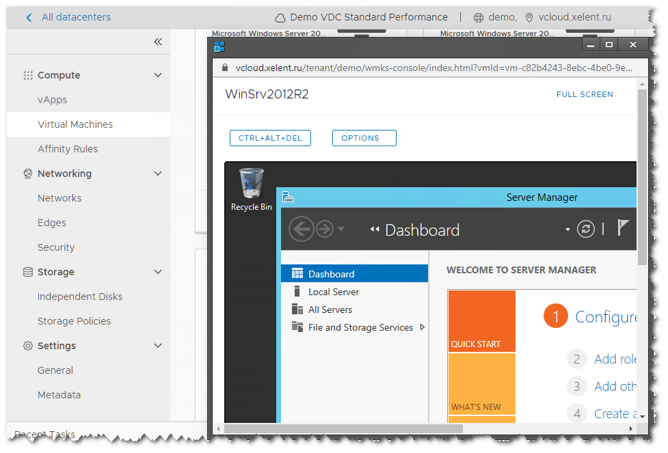Click the console vertical scrollbar thumb
The width and height of the screenshot is (668, 453).
tap(642, 177)
